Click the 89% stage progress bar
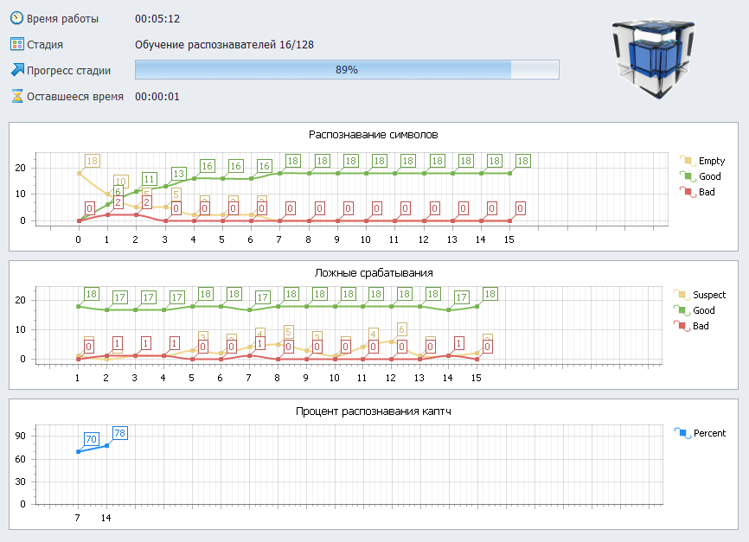Image resolution: width=749 pixels, height=542 pixels. (x=347, y=70)
